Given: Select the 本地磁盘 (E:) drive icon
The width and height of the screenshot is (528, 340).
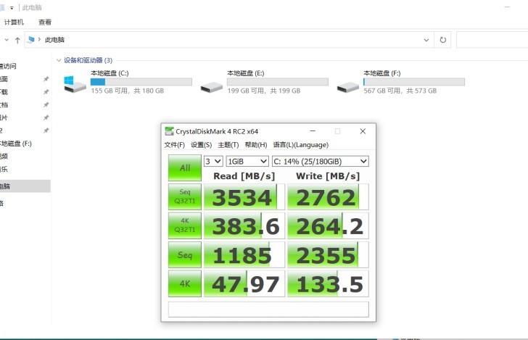Looking at the screenshot, I should [x=212, y=87].
